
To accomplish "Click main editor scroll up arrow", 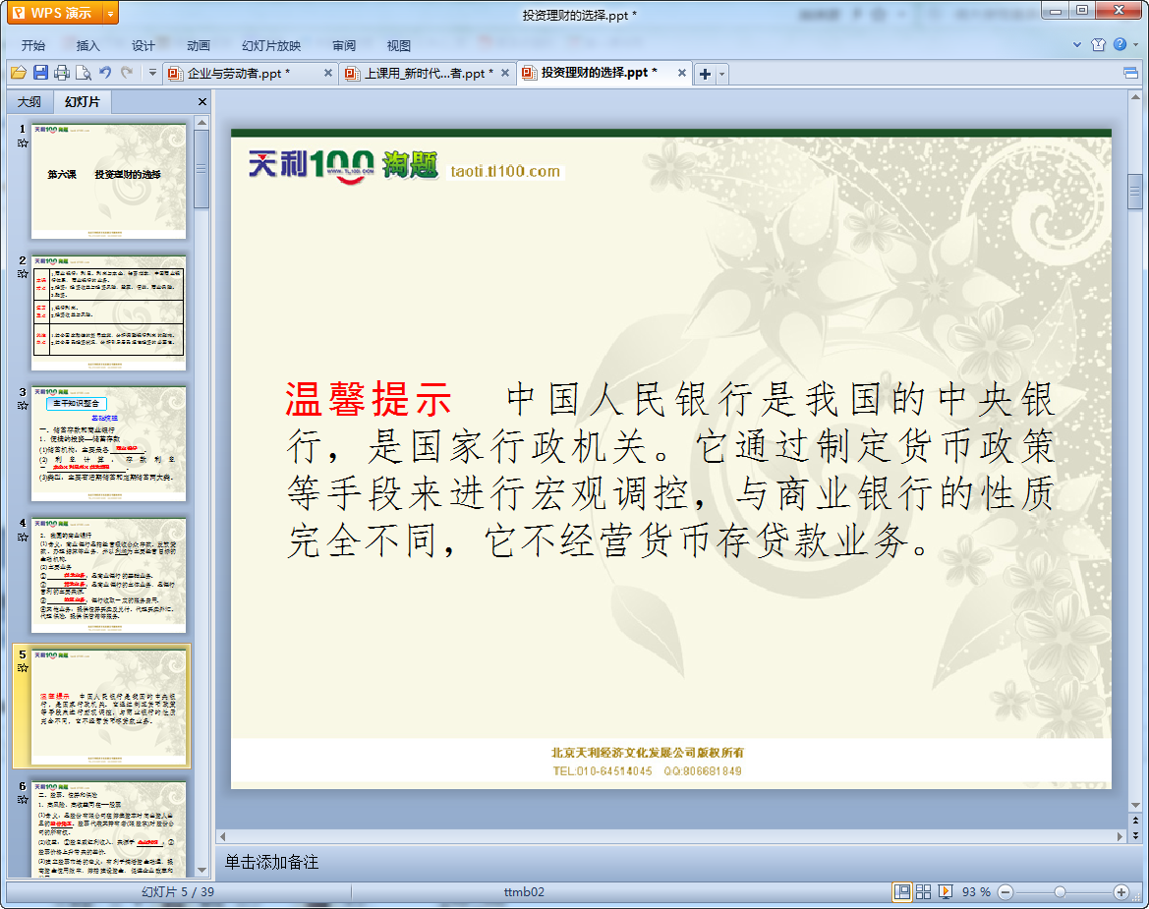I will pos(1135,96).
